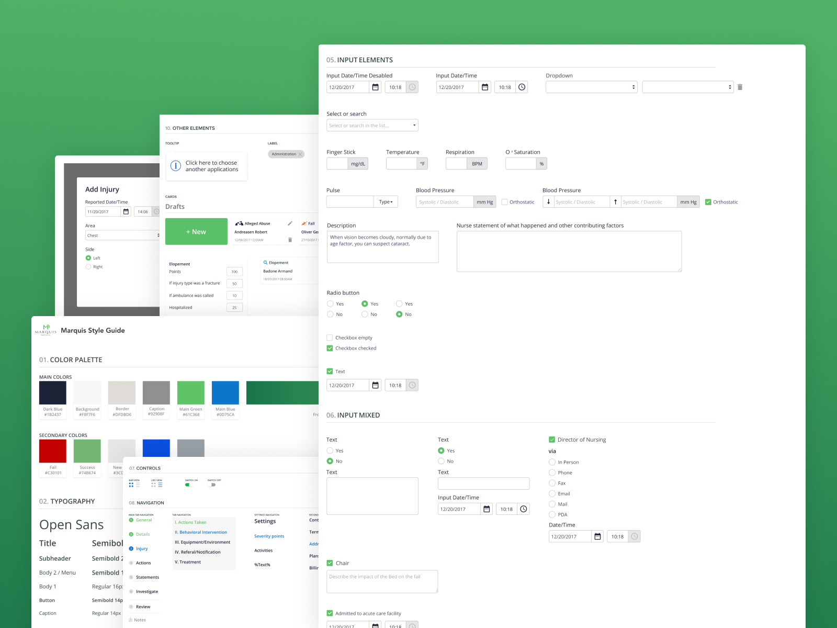This screenshot has height=628, width=837.
Task: Select blue list icon under List View
Action: tap(160, 485)
